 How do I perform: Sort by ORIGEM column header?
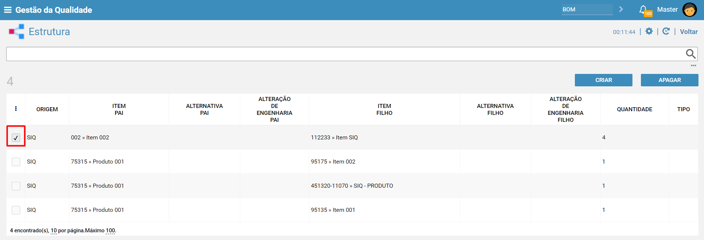pyautogui.click(x=47, y=109)
